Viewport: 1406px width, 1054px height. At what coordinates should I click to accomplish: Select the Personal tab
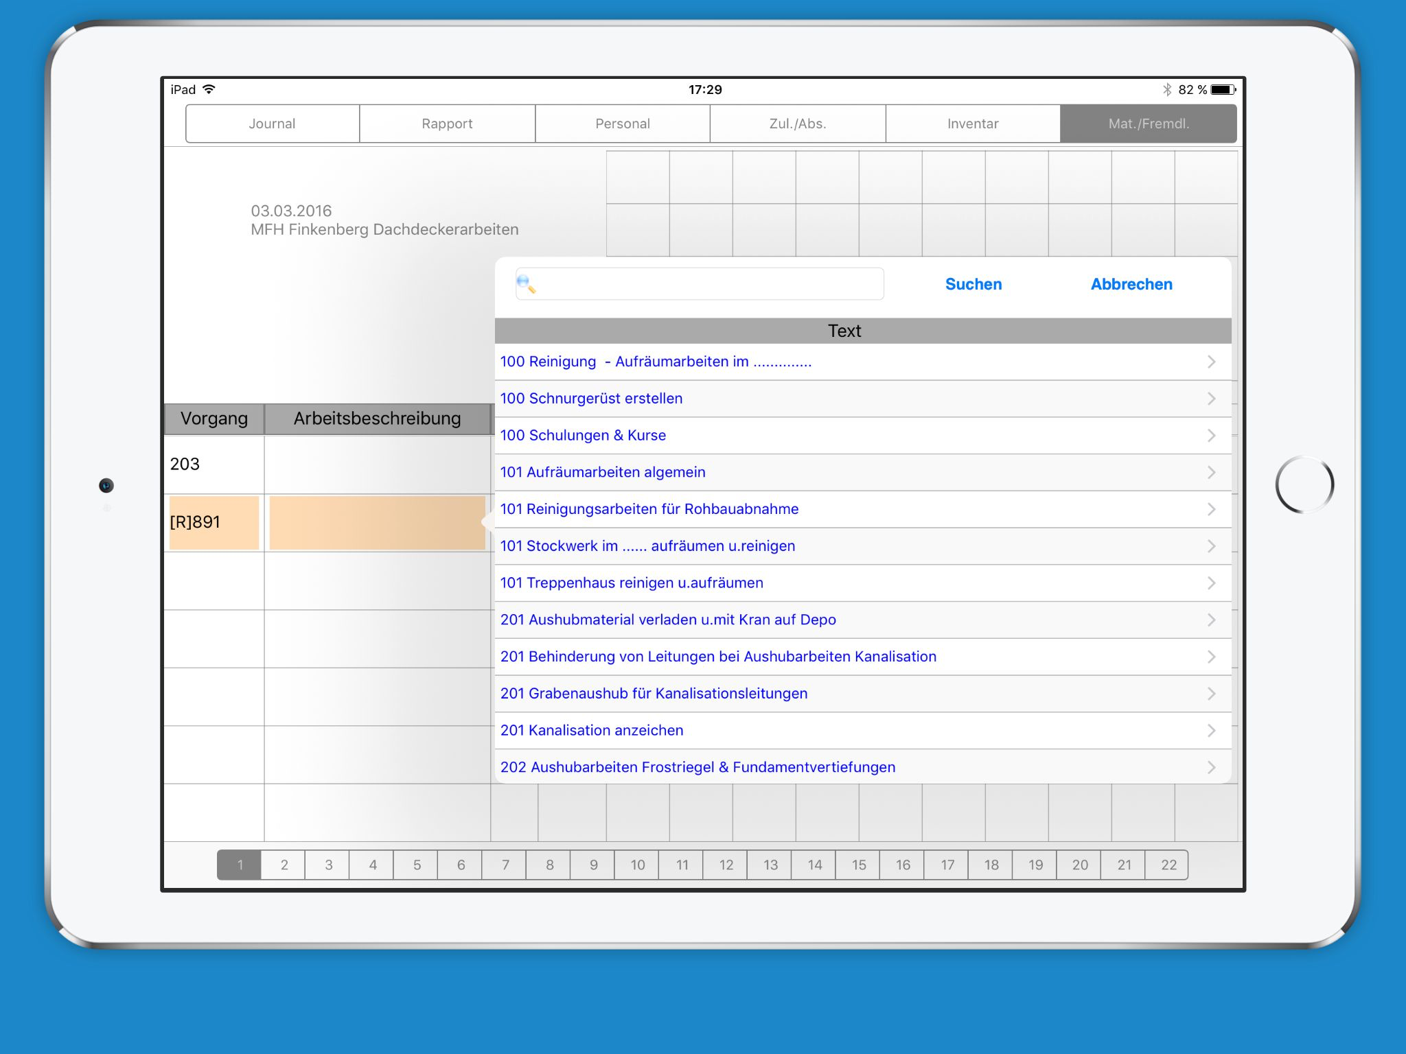pyautogui.click(x=622, y=124)
